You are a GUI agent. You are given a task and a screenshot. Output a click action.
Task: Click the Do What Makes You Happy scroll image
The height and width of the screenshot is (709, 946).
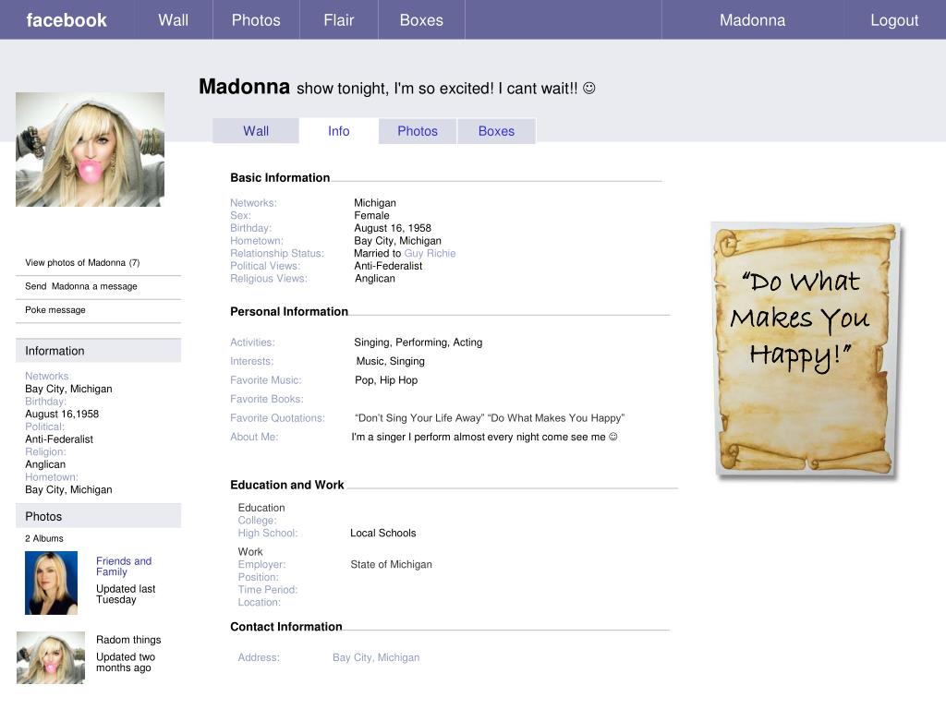(x=806, y=350)
